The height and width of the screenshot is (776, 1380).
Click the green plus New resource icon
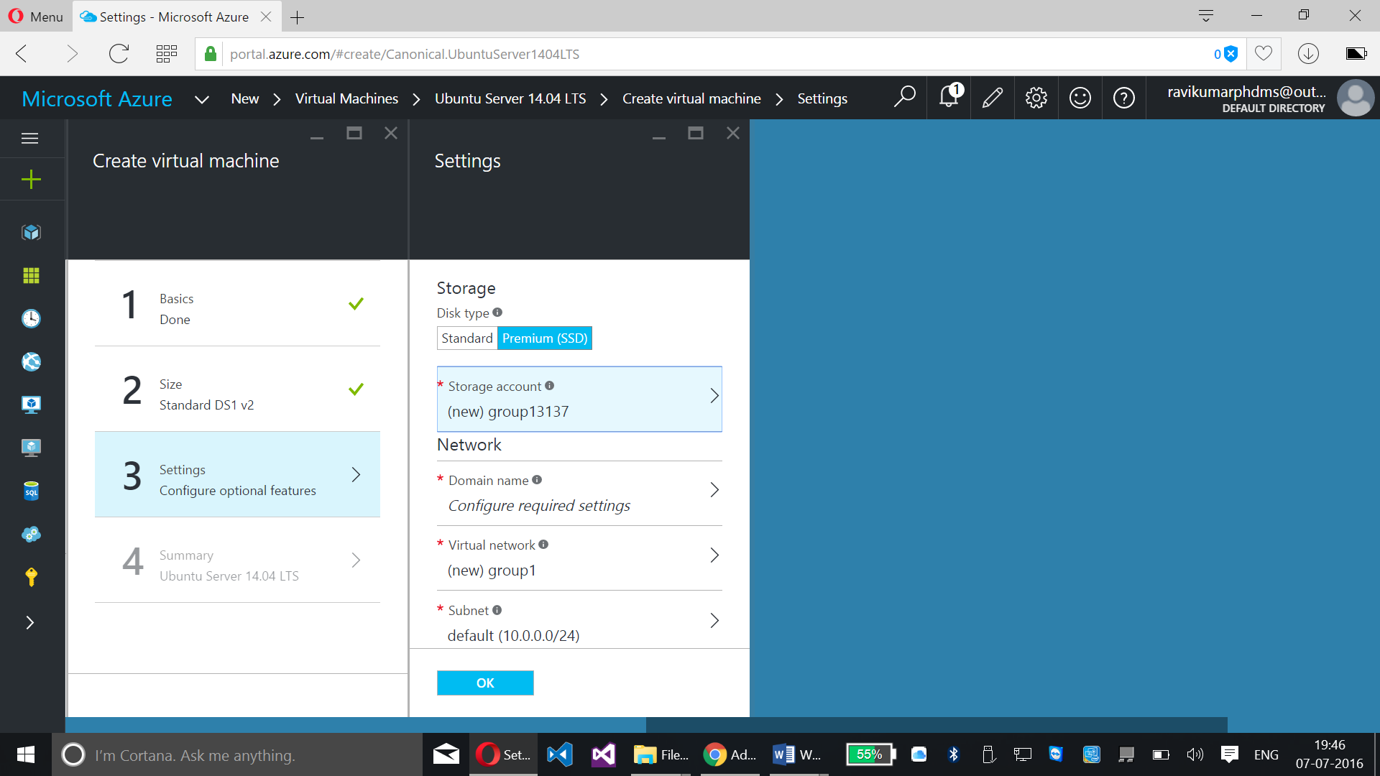pyautogui.click(x=31, y=180)
